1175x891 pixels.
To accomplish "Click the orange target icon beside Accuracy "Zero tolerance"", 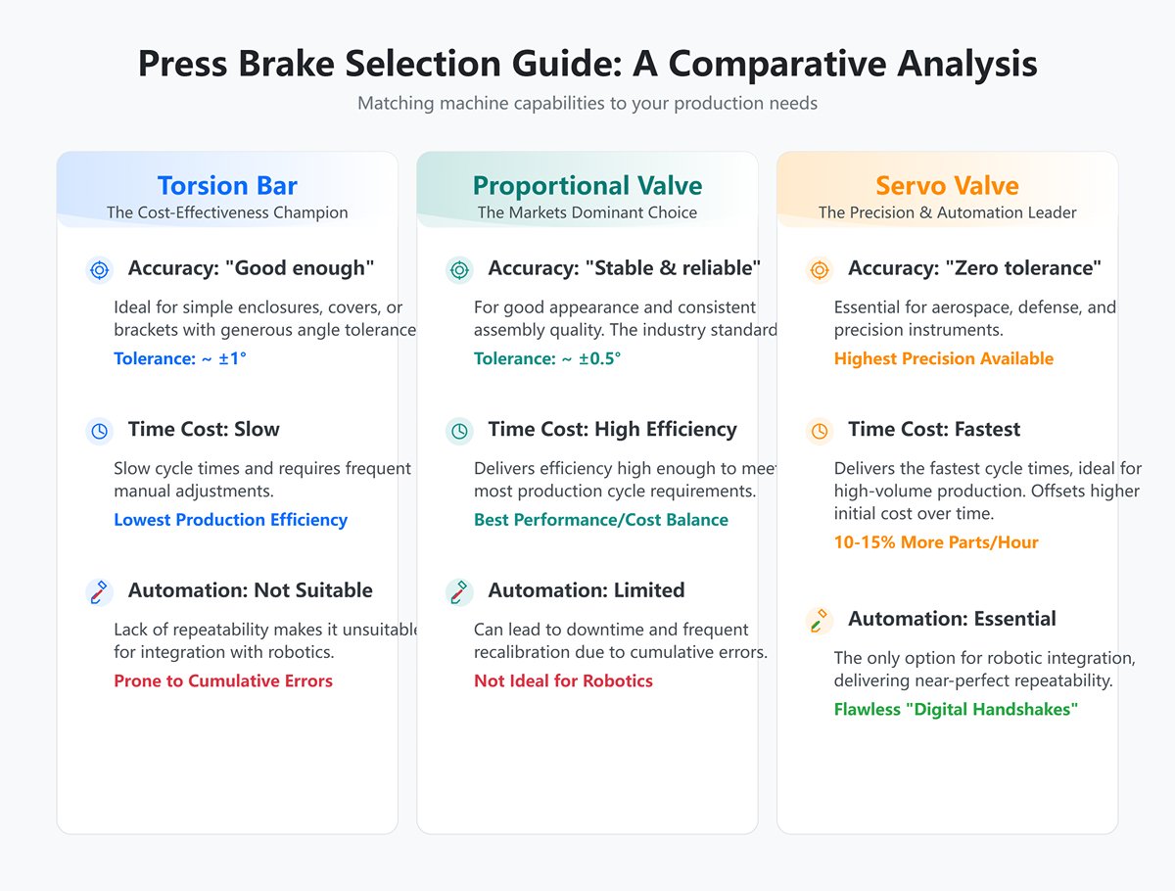I will point(819,270).
